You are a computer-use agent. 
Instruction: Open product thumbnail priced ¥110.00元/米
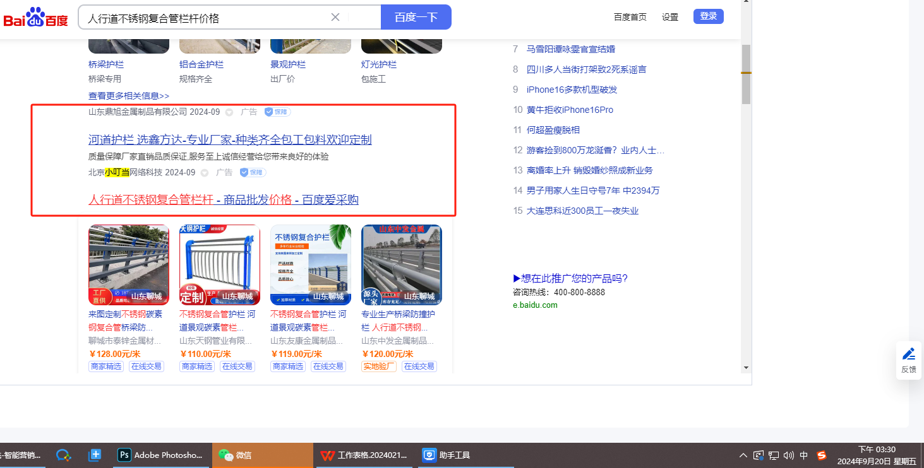pyautogui.click(x=220, y=265)
